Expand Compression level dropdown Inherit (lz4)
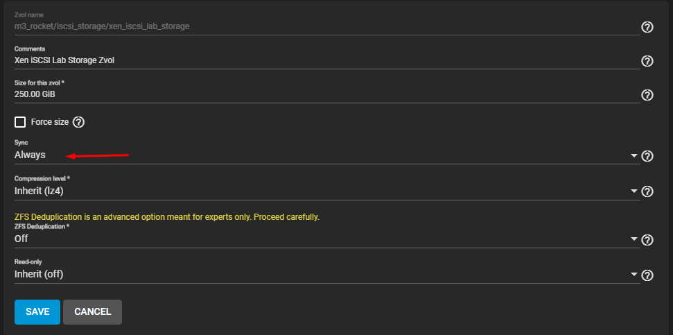673x335 pixels. pos(319,191)
